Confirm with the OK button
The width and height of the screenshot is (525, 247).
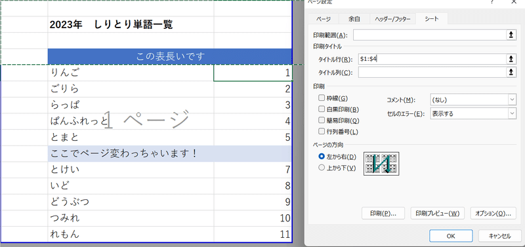pyautogui.click(x=451, y=236)
